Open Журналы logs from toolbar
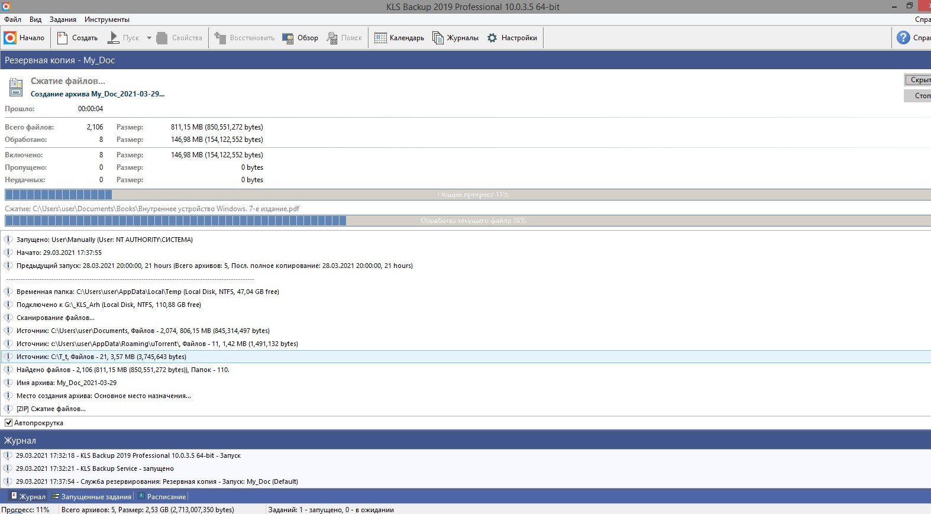The height and width of the screenshot is (514, 931). point(438,38)
